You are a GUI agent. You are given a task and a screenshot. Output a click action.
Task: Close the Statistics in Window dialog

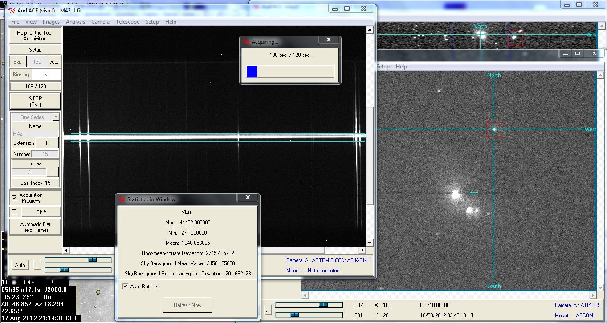(x=248, y=198)
